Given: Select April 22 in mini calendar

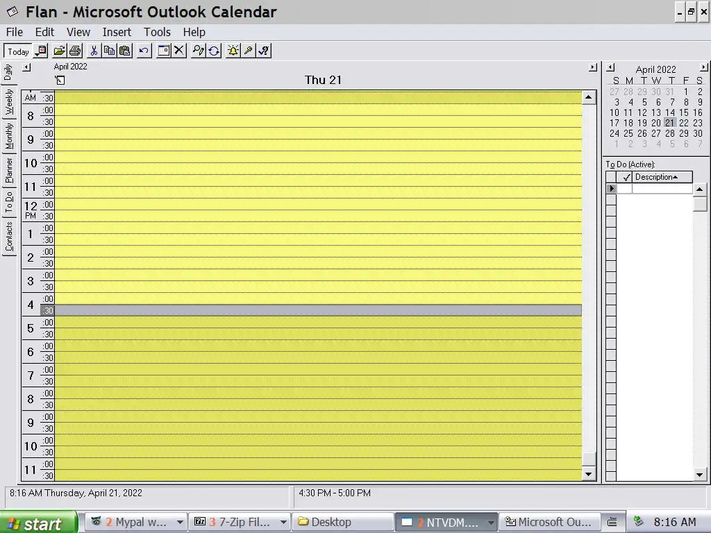Looking at the screenshot, I should click(x=684, y=123).
